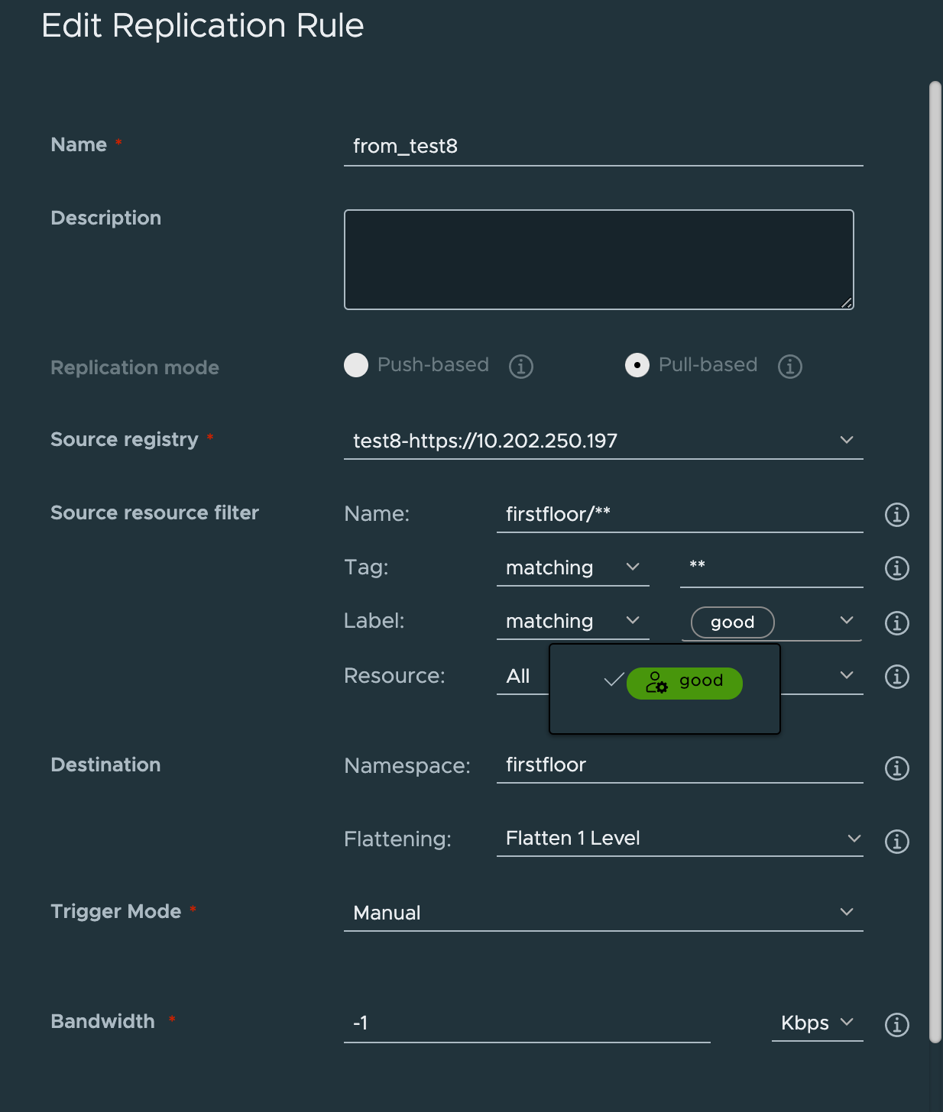The width and height of the screenshot is (943, 1112).
Task: Click the 'good' label chip
Action: (731, 622)
